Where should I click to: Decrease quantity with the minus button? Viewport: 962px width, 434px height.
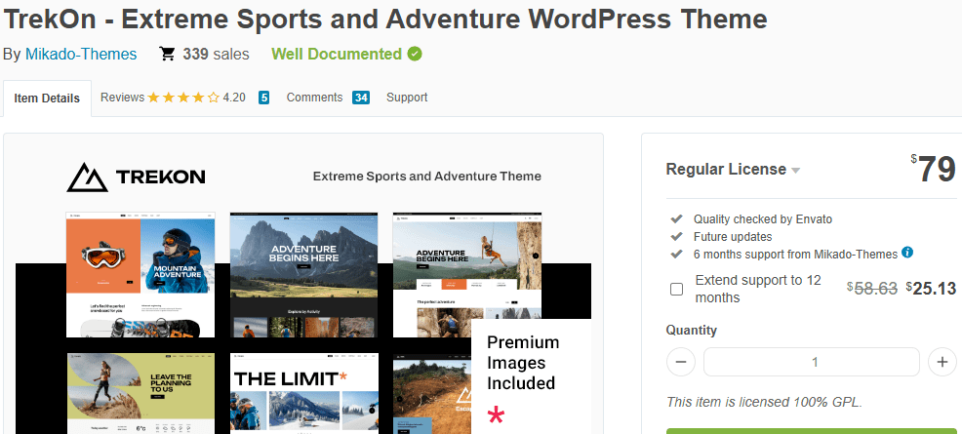[680, 362]
